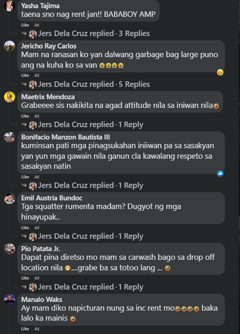Click Jericho Ray Carlos's avatar
Viewport: 240px width, 334px height.
[9, 46]
